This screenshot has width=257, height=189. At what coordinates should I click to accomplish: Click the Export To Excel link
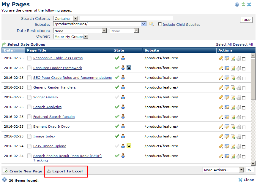67,171
